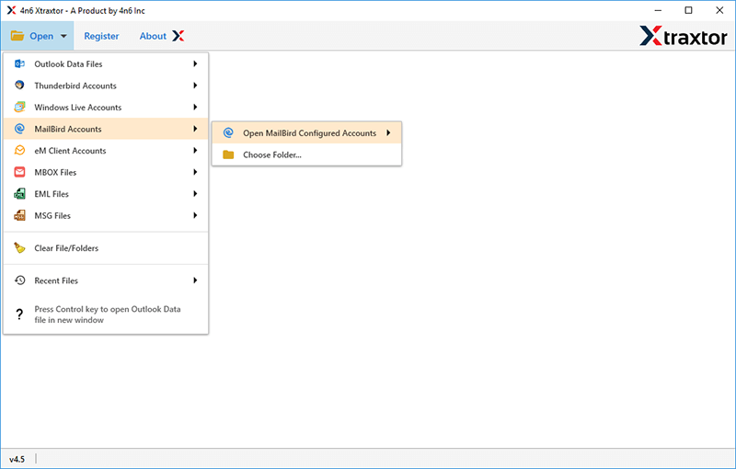Viewport: 736px width, 469px height.
Task: Click the Outlook Data Files icon
Action: 19,63
